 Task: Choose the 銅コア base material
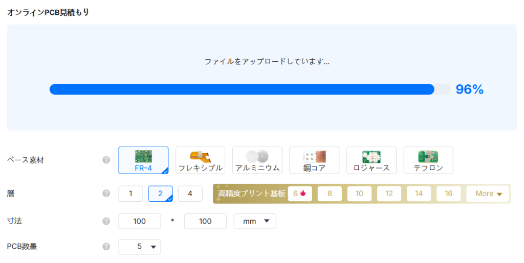[314, 160]
